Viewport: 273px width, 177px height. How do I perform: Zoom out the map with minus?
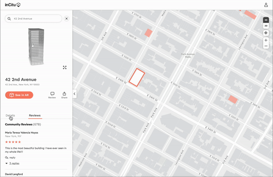coord(266,46)
